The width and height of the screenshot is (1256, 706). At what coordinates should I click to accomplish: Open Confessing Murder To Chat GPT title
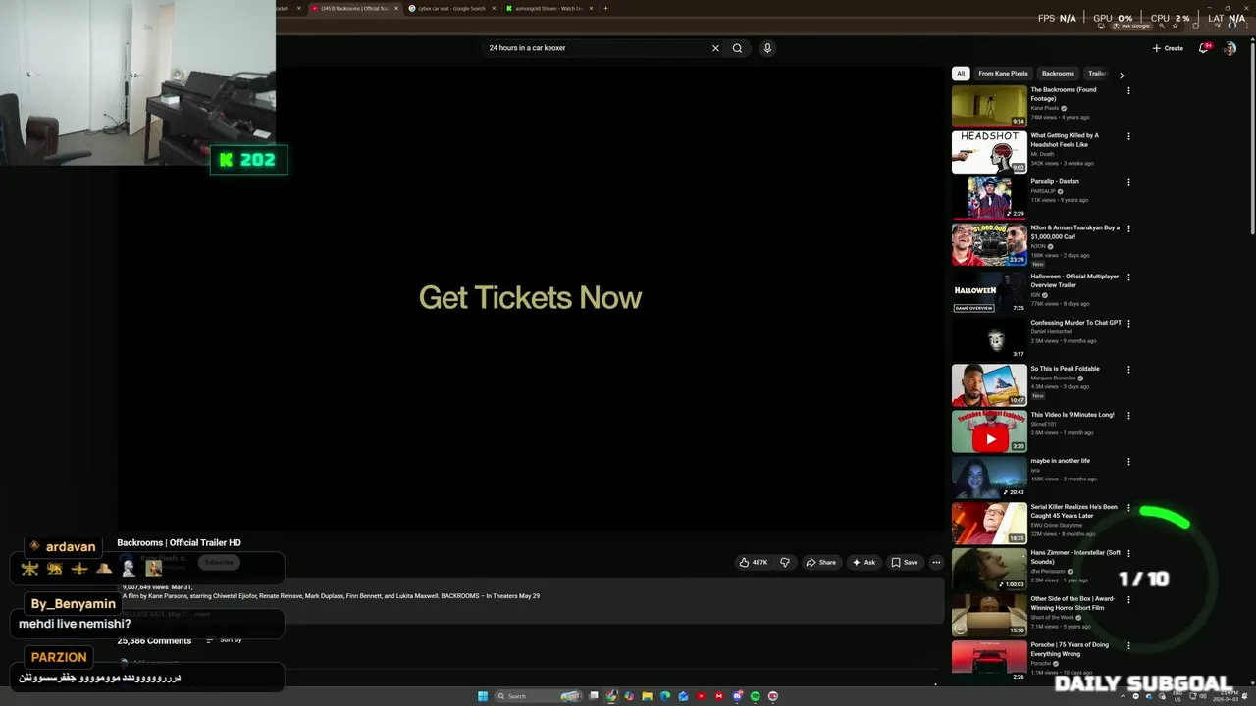click(x=1075, y=323)
